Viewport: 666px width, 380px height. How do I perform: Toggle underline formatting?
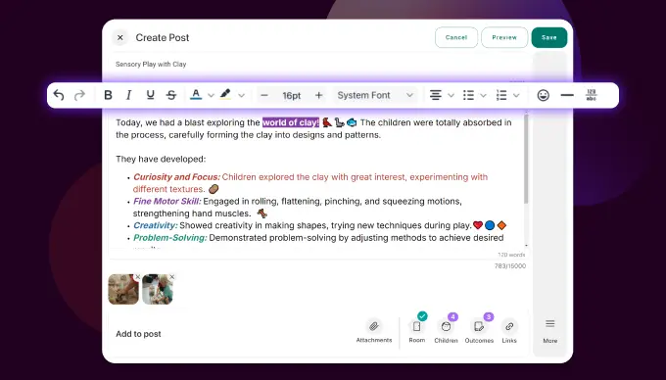[150, 95]
